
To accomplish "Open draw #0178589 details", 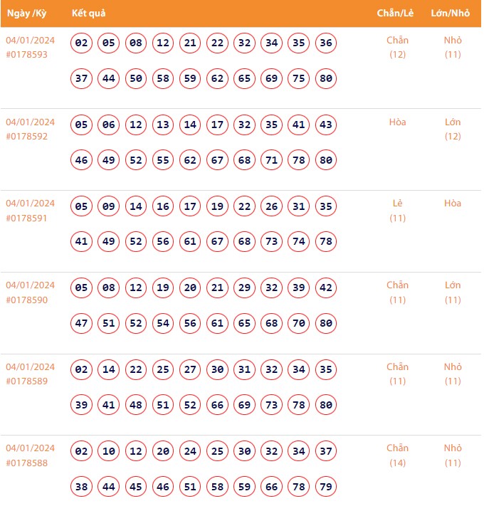I will [x=27, y=381].
